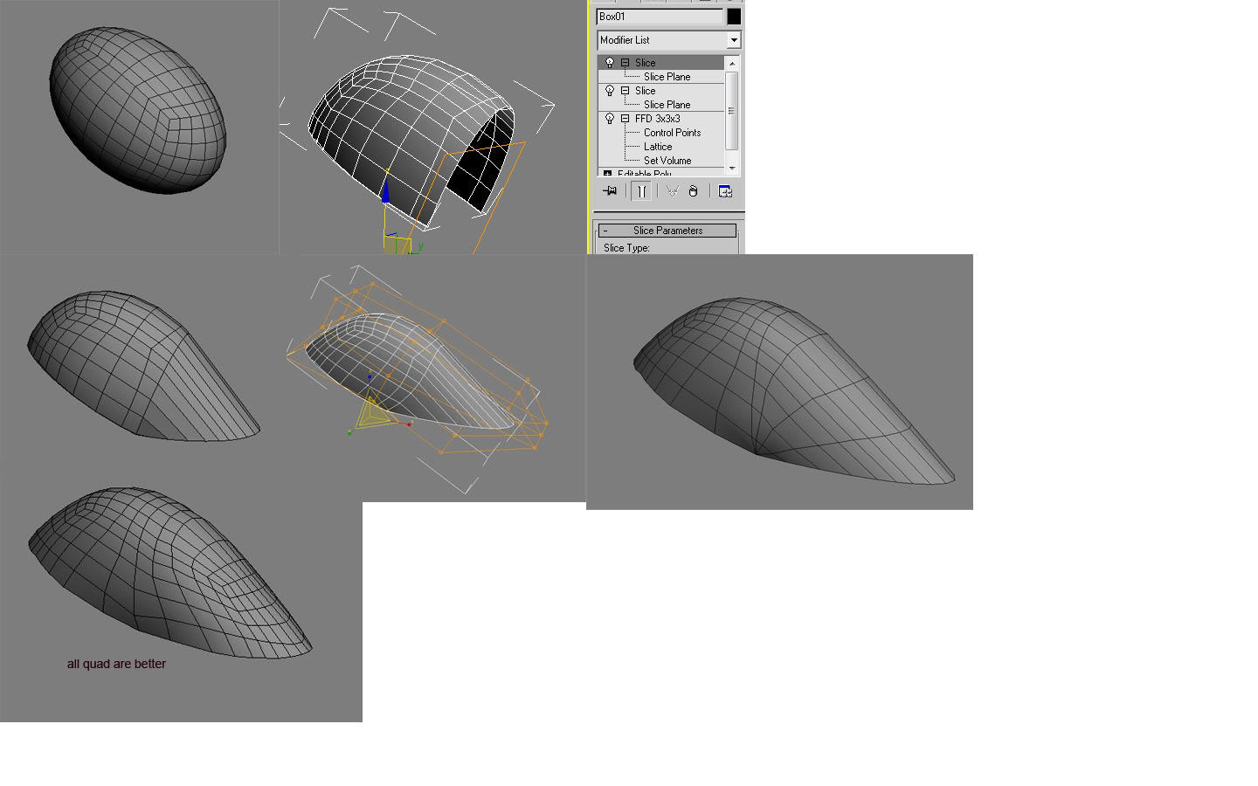Click the blue Z-axis gizmo arrow
This screenshot has height=786, width=1258.
coord(385,190)
